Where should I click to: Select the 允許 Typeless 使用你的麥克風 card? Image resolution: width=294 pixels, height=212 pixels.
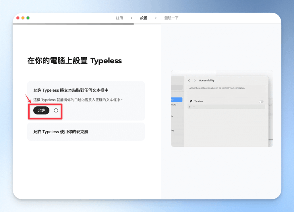click(x=86, y=131)
